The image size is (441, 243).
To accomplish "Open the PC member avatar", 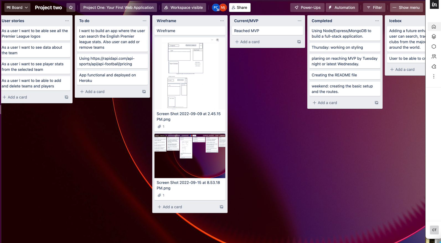I will coord(216,7).
